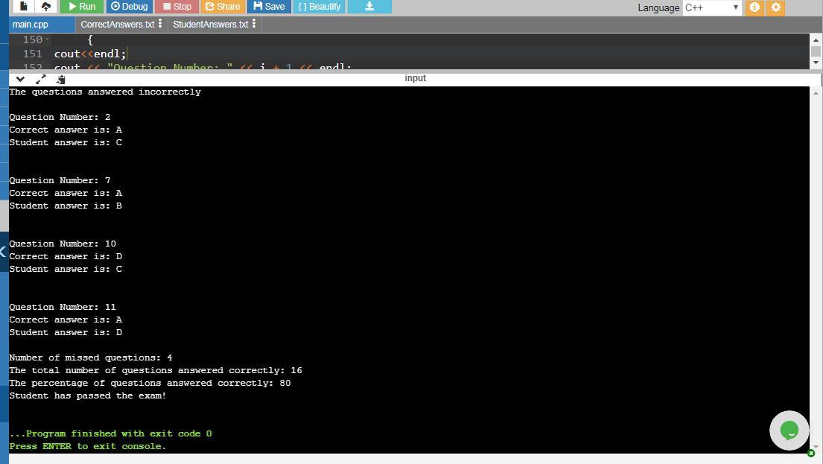The image size is (823, 464).
Task: Open the green chat bubble widget
Action: pyautogui.click(x=789, y=430)
